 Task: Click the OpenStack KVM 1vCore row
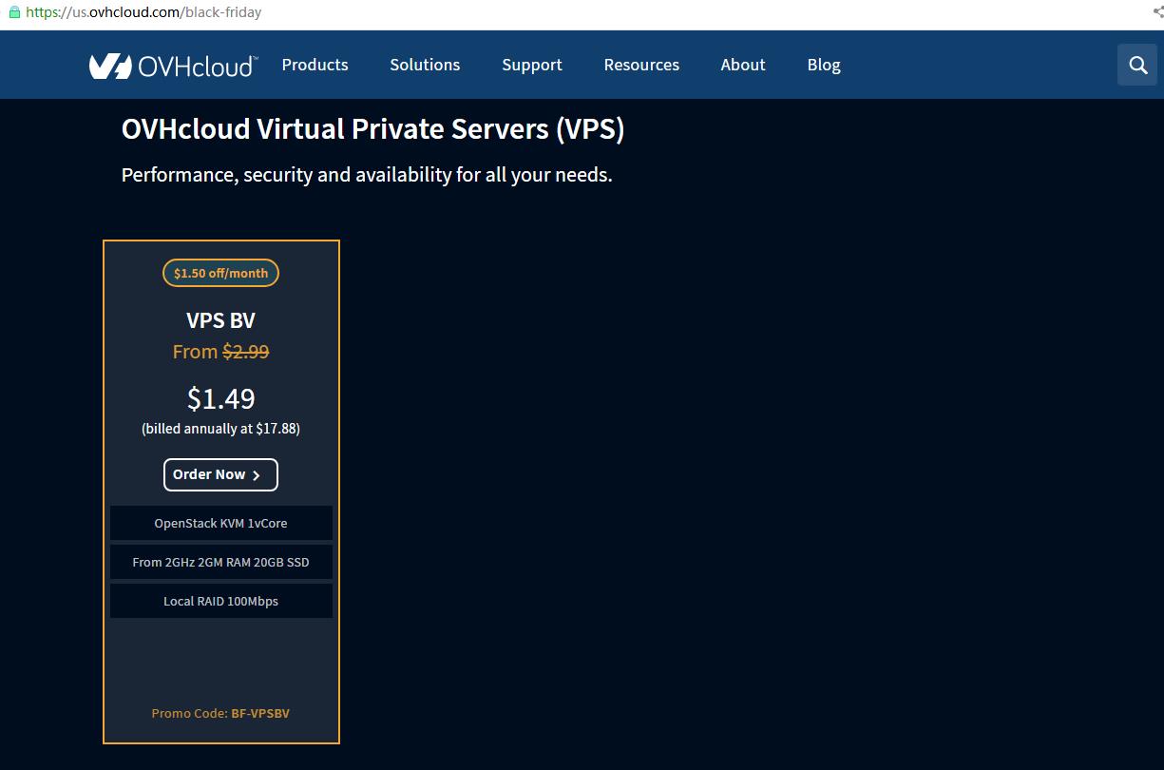pyautogui.click(x=221, y=523)
